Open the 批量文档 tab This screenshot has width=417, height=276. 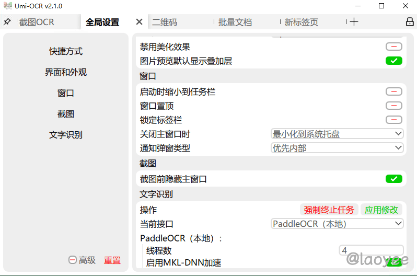pos(235,22)
